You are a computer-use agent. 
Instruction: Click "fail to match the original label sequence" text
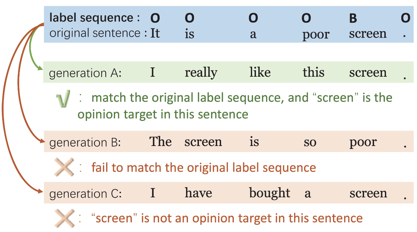(x=204, y=167)
